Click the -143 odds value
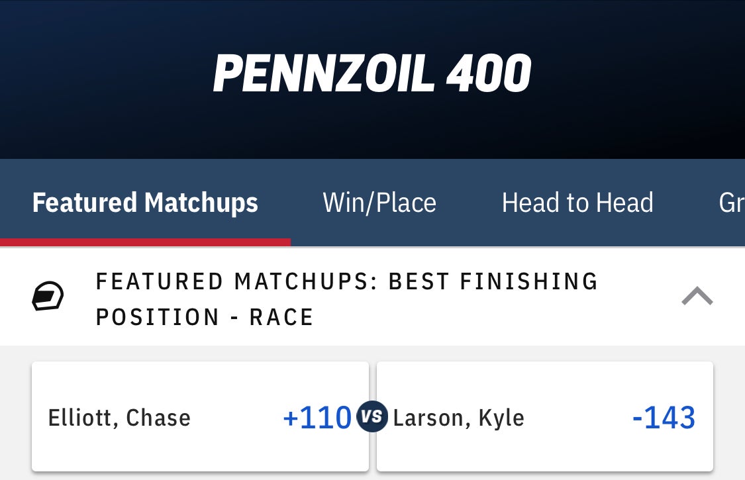This screenshot has height=480, width=745. (x=664, y=418)
